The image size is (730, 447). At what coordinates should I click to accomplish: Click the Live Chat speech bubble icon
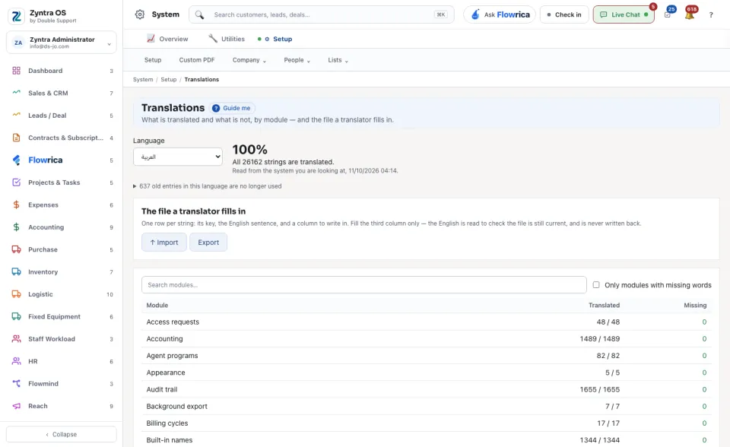603,14
